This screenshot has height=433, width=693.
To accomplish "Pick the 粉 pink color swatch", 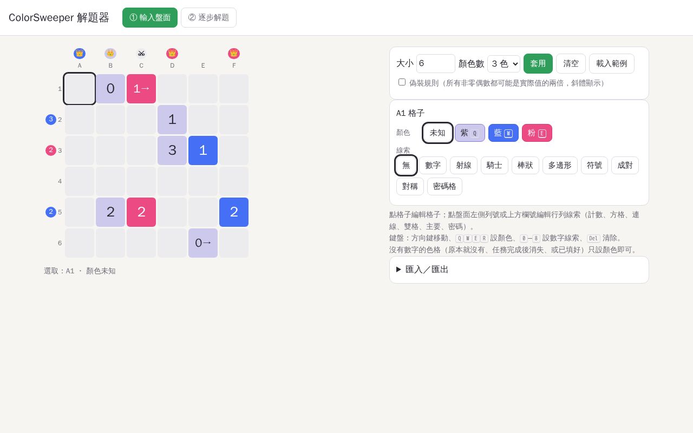I will 537,133.
